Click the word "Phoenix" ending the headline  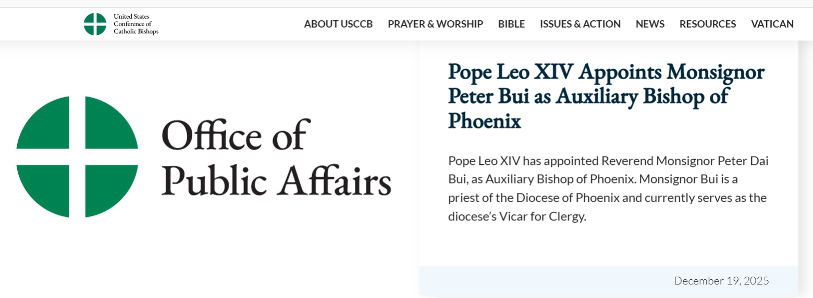pyautogui.click(x=484, y=121)
